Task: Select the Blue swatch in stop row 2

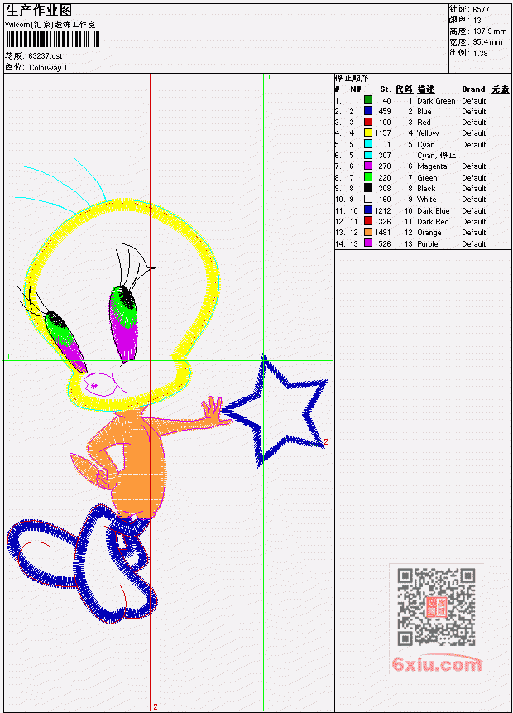Action: click(x=368, y=111)
